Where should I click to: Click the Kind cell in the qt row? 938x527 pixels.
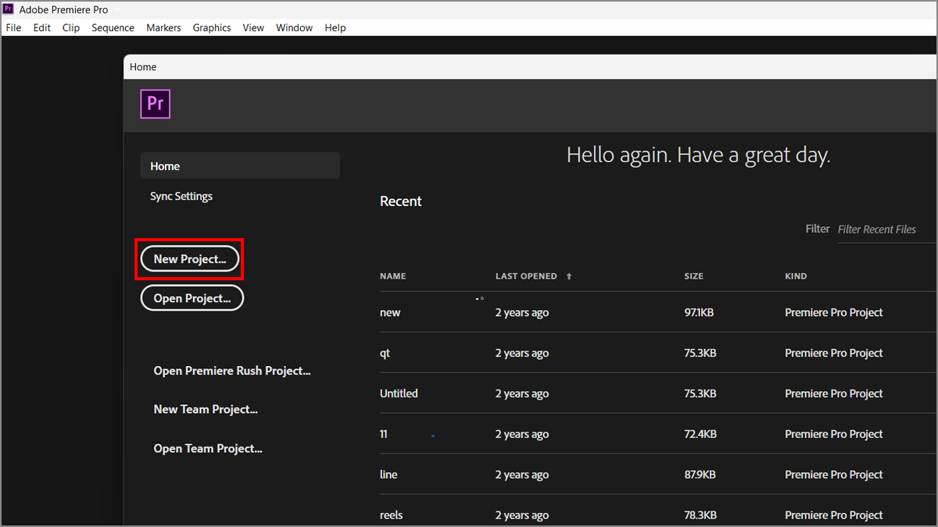833,353
